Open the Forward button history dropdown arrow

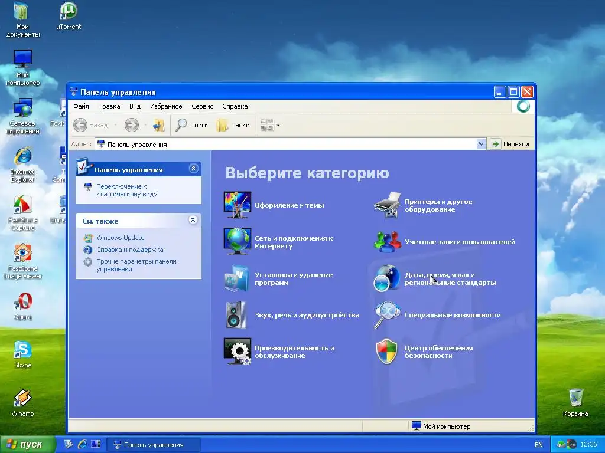coord(145,125)
